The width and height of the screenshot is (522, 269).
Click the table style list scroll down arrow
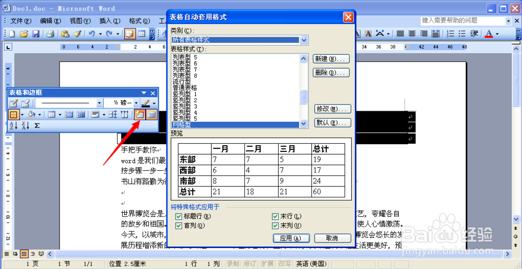click(303, 123)
